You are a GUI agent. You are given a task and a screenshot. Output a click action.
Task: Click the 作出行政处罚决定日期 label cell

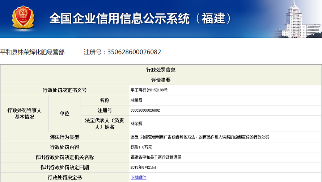click(x=65, y=167)
